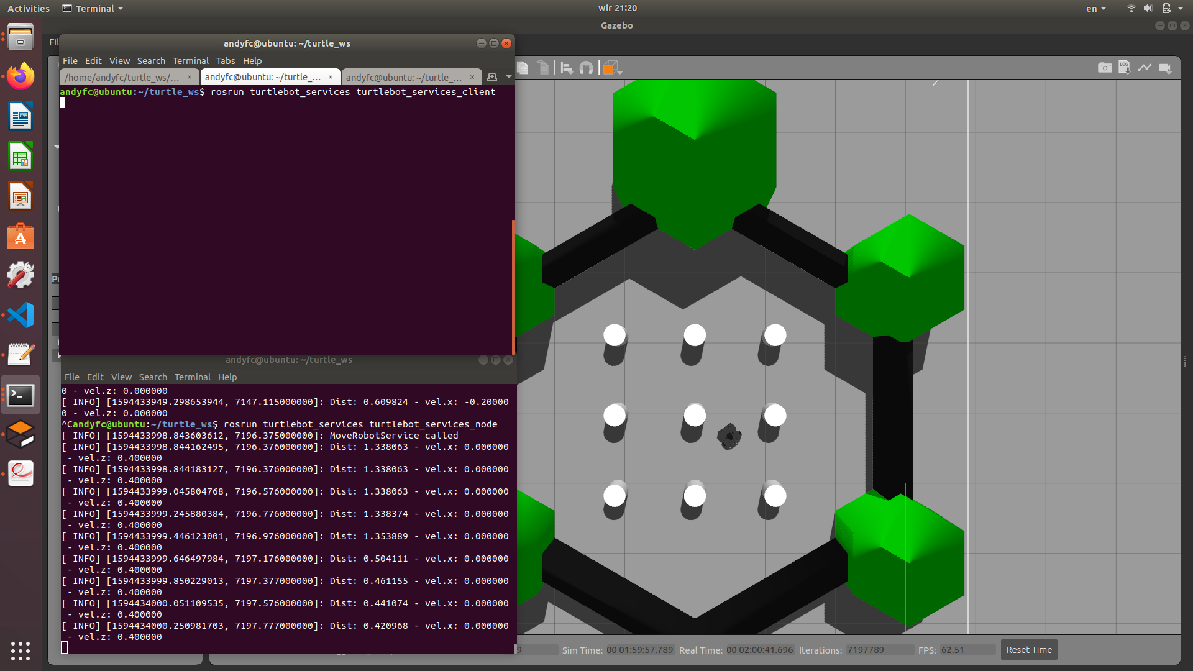
Task: Click the Sim Time value field
Action: click(639, 650)
